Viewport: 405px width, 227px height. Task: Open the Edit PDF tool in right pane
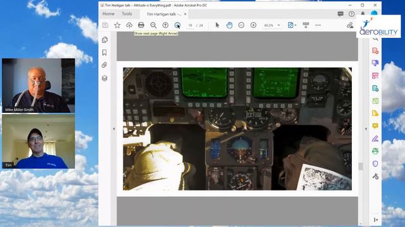[x=375, y=76]
